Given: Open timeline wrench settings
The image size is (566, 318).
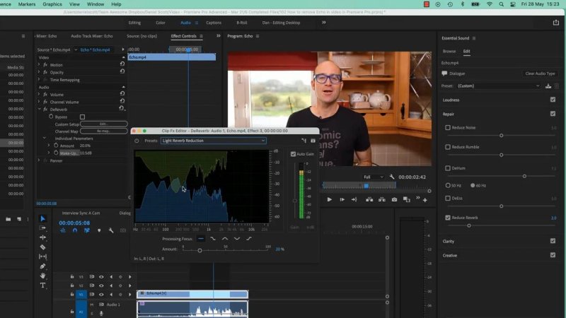Looking at the screenshot, I should coord(111,230).
